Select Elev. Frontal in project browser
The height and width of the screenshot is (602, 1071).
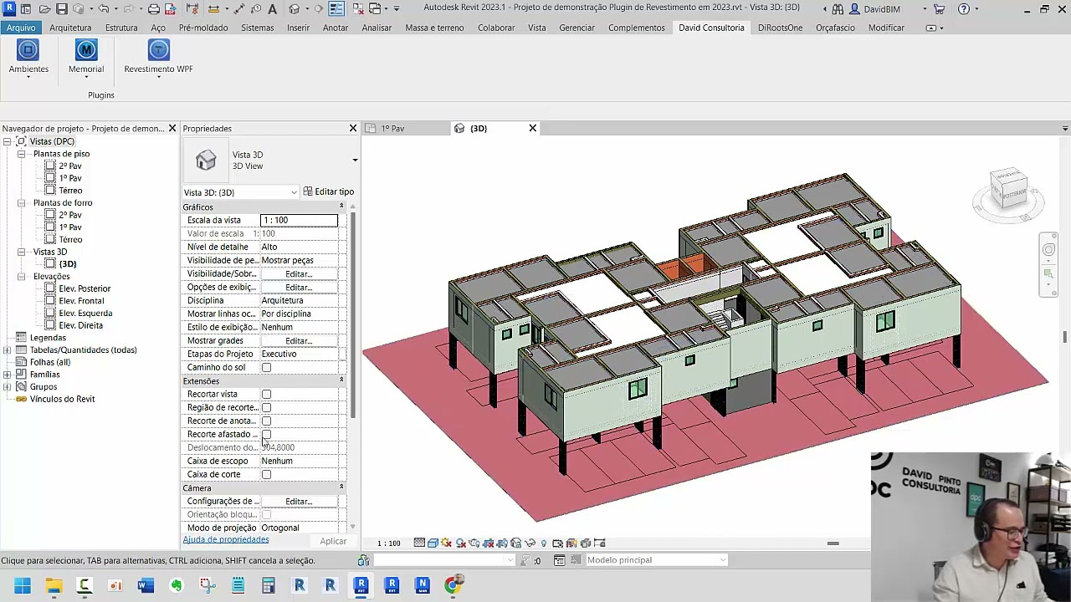click(81, 301)
